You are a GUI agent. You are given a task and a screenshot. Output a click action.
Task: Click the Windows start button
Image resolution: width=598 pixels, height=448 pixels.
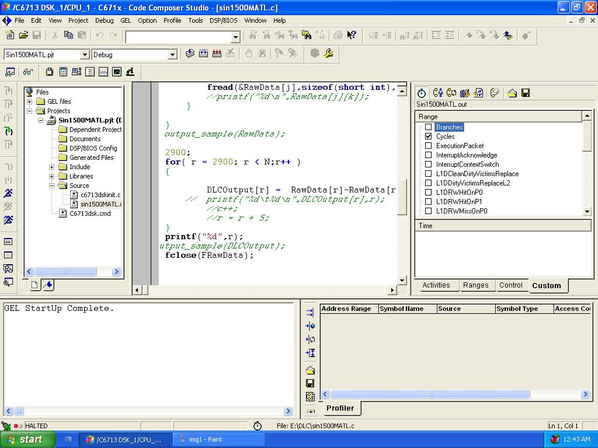click(x=27, y=440)
